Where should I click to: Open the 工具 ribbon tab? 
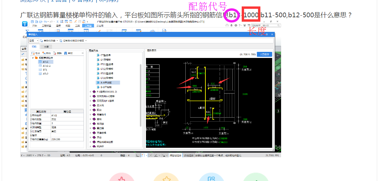[x=77, y=26]
